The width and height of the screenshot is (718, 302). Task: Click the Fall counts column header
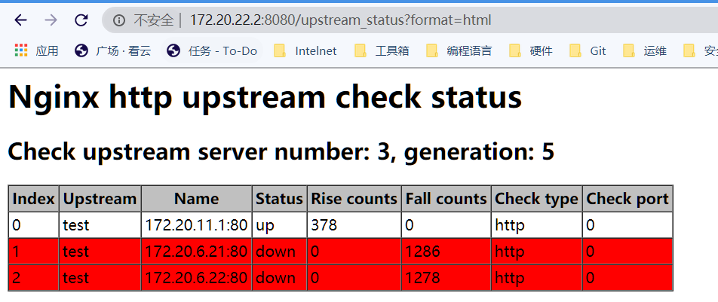point(446,199)
